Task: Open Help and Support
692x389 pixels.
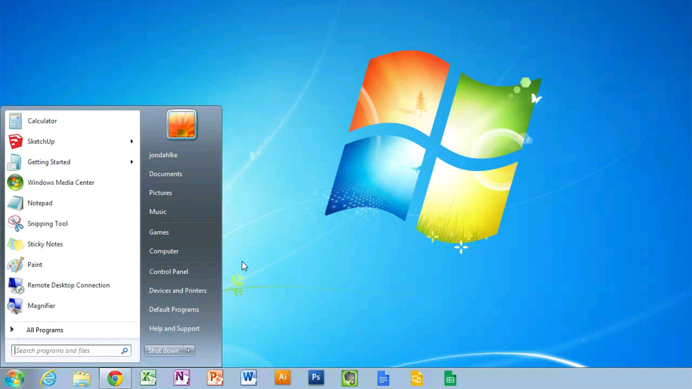Action: [174, 328]
